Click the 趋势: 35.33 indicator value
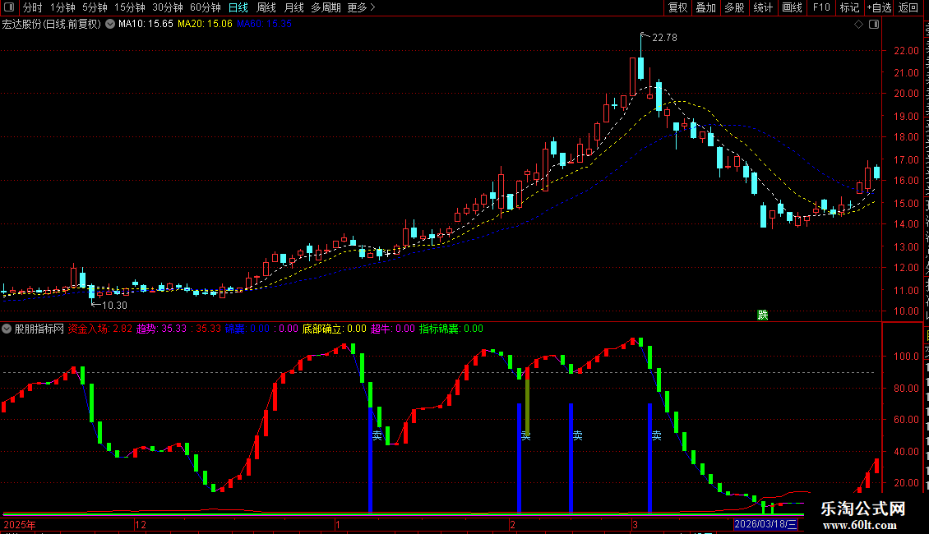This screenshot has height=534, width=929. (x=161, y=329)
